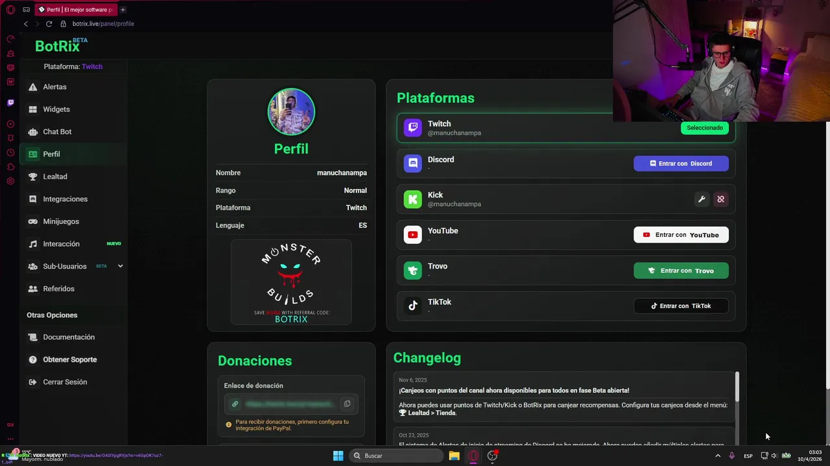Screen dimensions: 830x466
Task: Reload the page
Action: [49, 24]
